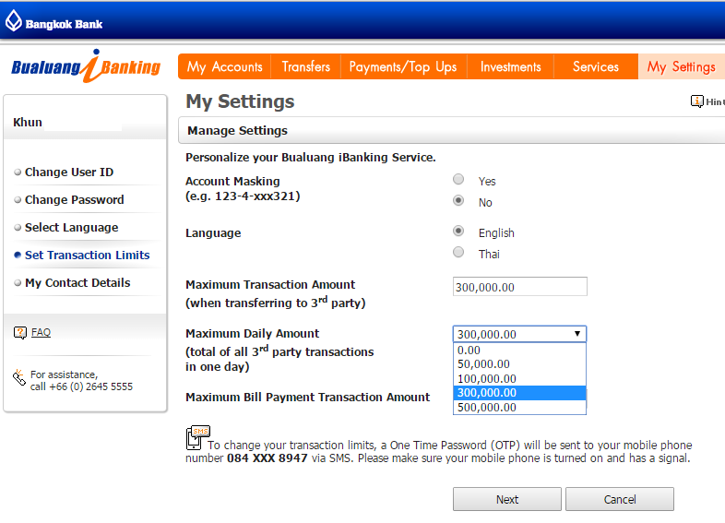This screenshot has width=725, height=523.
Task: Open the Transfers tab
Action: (306, 66)
